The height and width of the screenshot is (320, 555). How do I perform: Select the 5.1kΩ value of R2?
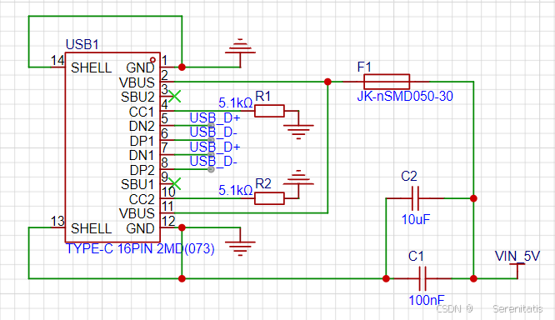tap(235, 191)
